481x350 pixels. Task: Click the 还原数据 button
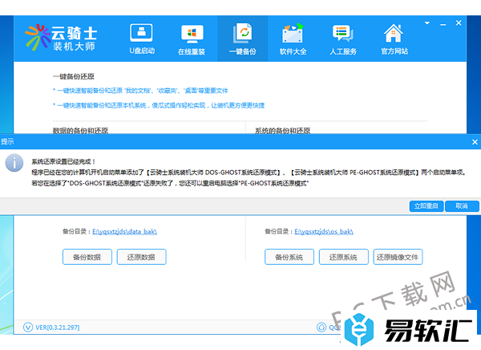141,257
